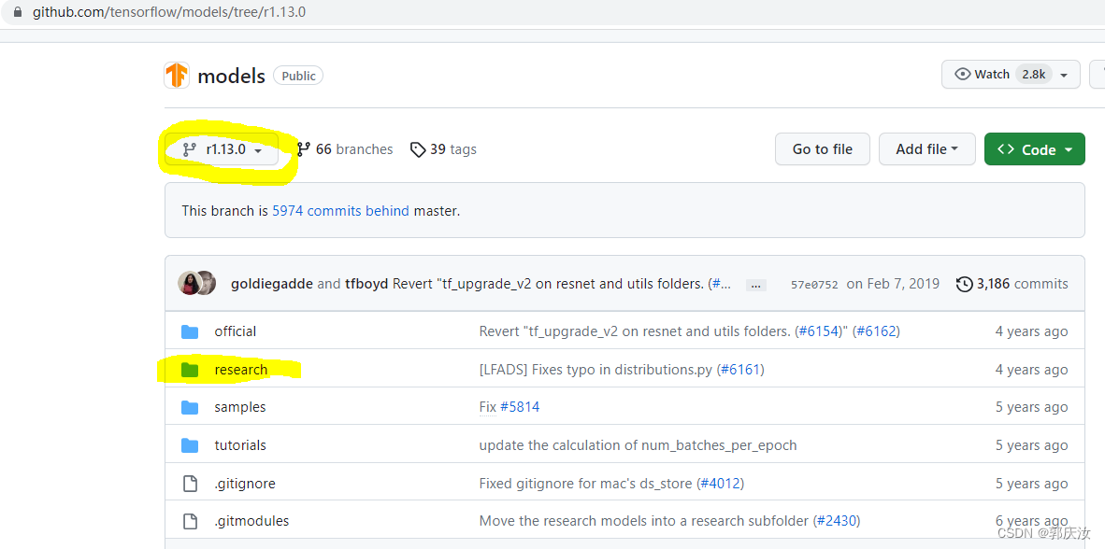Click the 5 years ago in samples row
The width and height of the screenshot is (1105, 549).
(1032, 407)
